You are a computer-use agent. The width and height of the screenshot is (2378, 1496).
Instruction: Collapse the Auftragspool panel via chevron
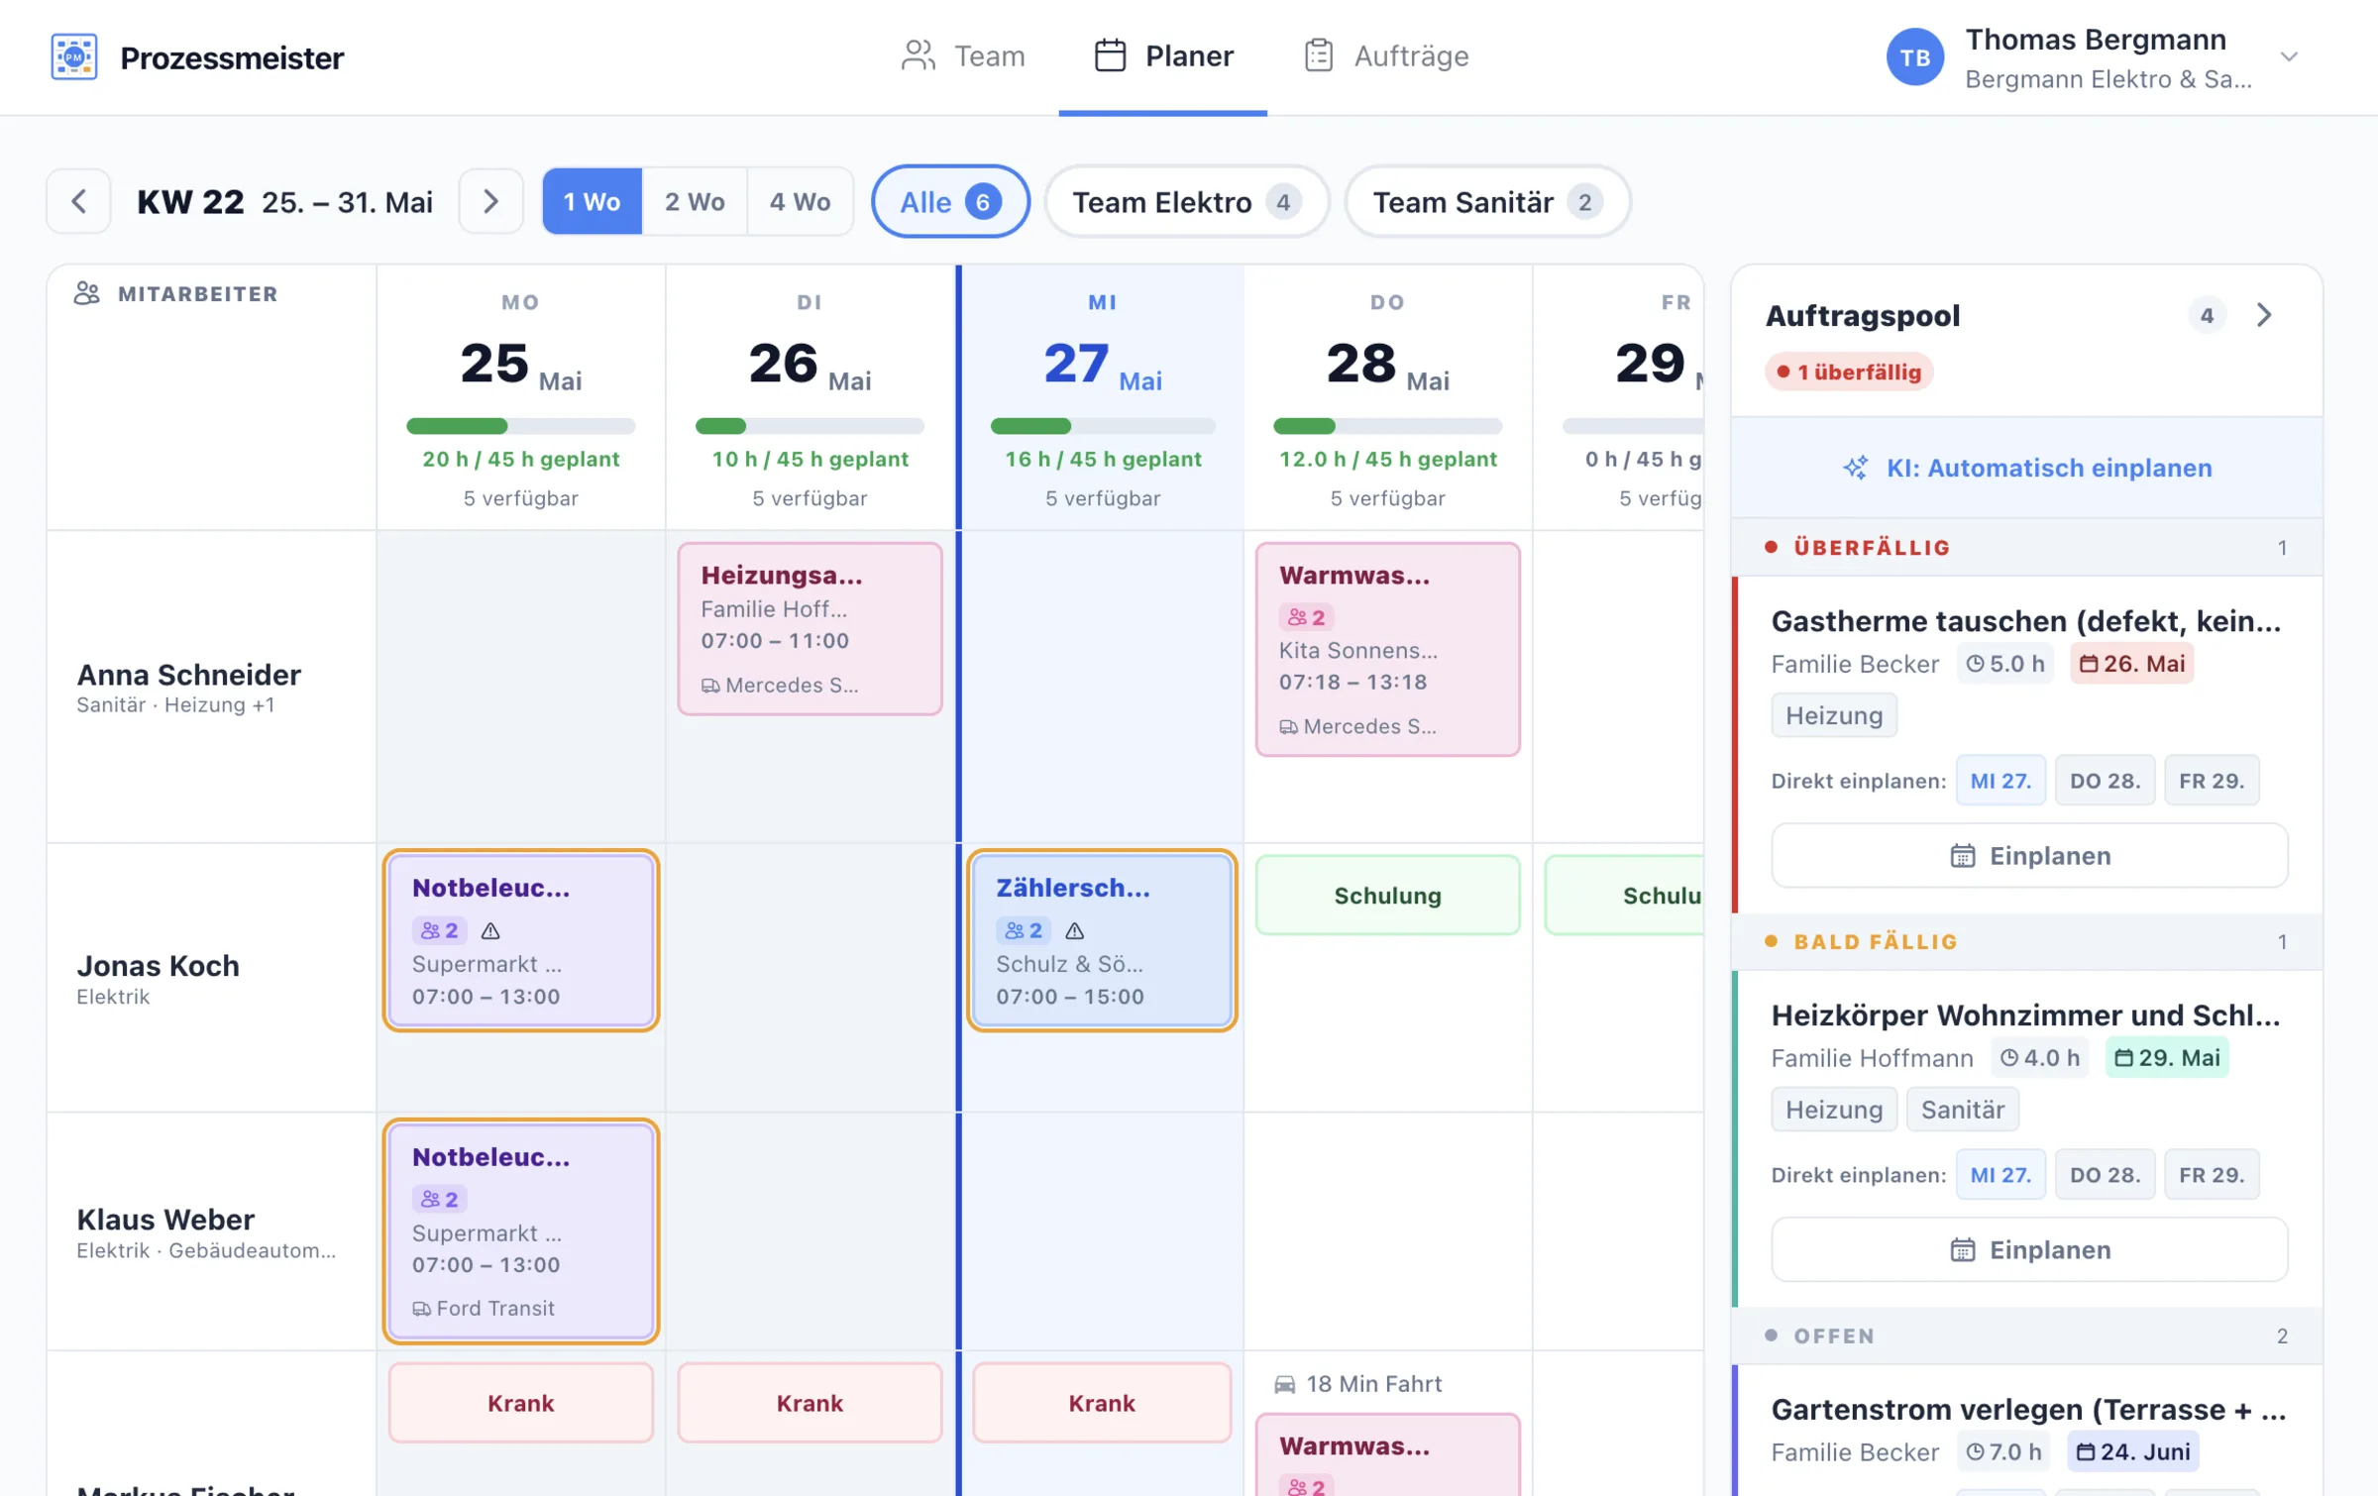2264,315
